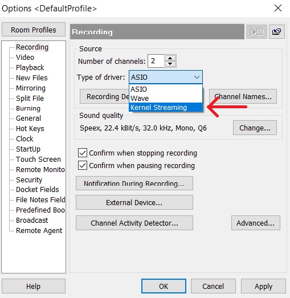Screen dimensions: 290x298
Task: Select Kernel Streaming from driver list
Action: [x=166, y=107]
